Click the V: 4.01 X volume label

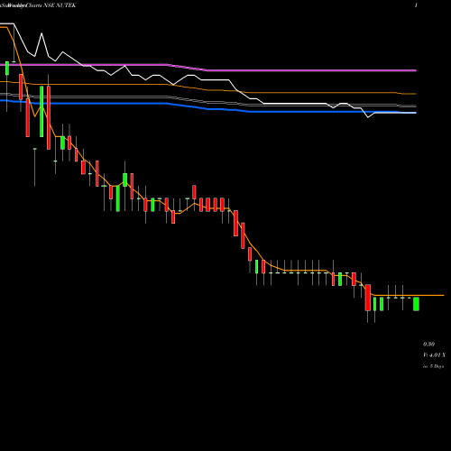tap(434, 355)
